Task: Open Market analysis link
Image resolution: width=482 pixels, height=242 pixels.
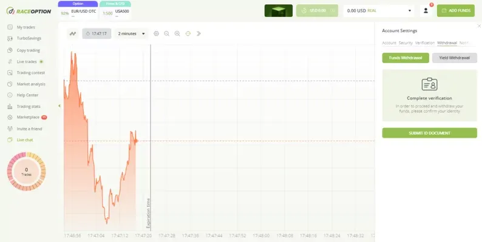Action: [31, 84]
